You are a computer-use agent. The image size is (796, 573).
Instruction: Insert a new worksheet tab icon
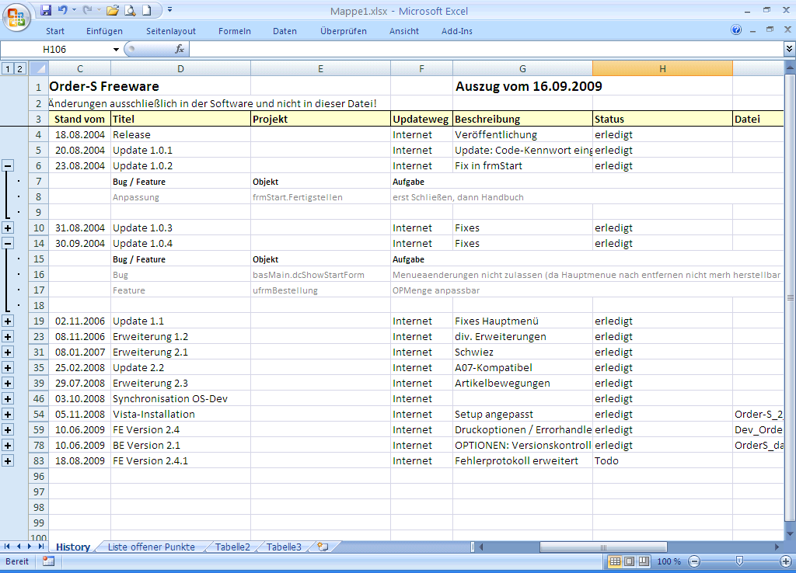(323, 547)
